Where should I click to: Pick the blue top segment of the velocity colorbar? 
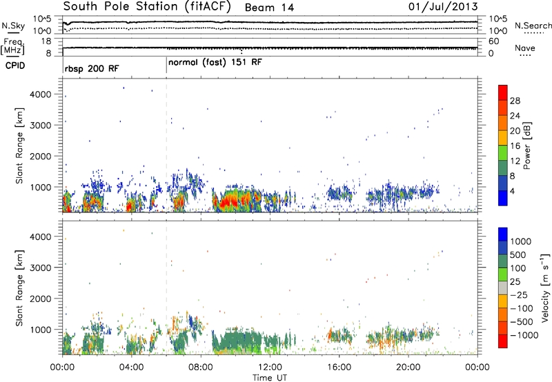pyautogui.click(x=503, y=234)
